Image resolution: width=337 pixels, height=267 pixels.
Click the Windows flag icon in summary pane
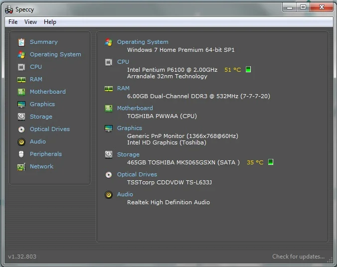point(109,42)
